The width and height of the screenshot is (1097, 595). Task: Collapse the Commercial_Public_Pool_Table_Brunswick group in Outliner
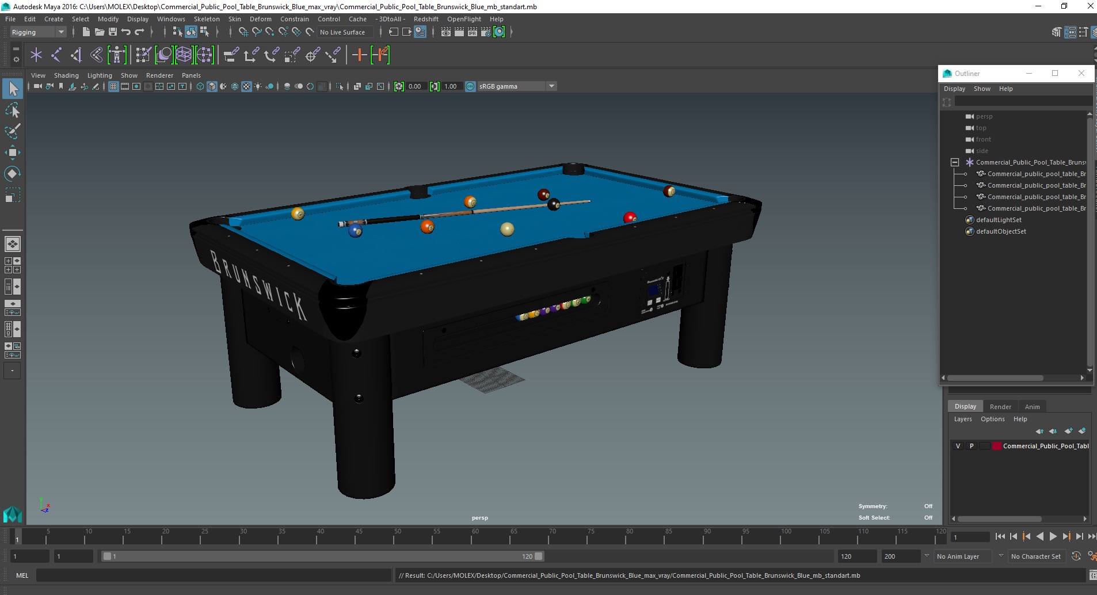[955, 162]
